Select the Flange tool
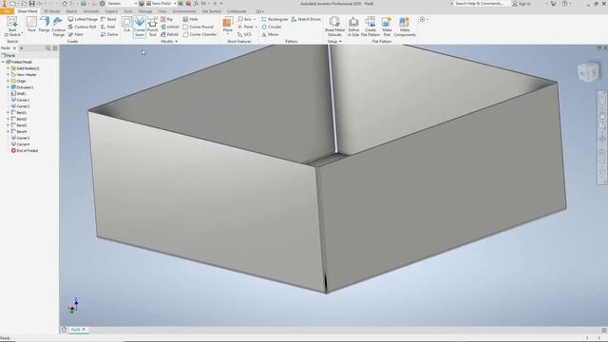Screen dimensions: 608x342 pyautogui.click(x=44, y=25)
